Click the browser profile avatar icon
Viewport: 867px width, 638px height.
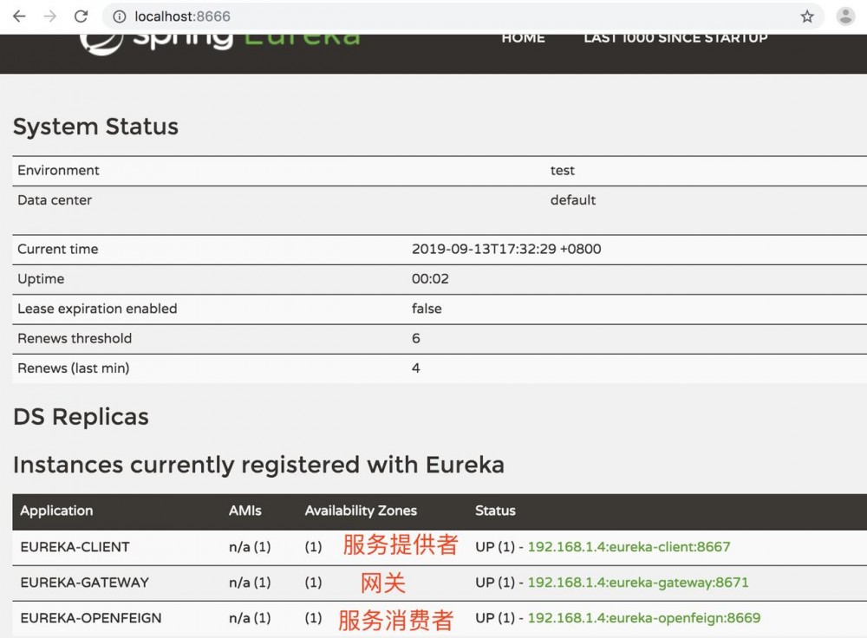844,16
